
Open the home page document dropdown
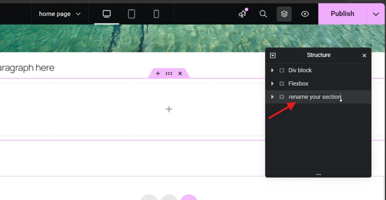point(60,14)
